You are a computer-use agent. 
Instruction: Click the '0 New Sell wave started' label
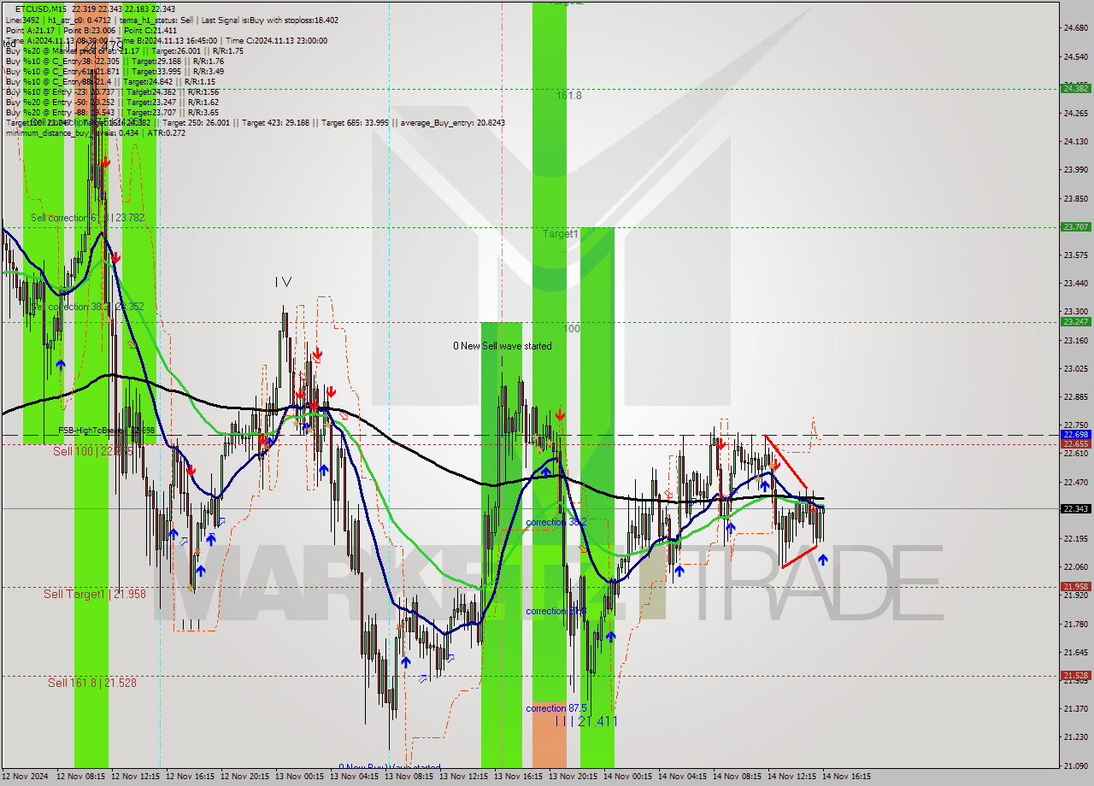[503, 346]
